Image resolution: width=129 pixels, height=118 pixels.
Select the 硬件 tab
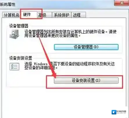click(x=29, y=14)
